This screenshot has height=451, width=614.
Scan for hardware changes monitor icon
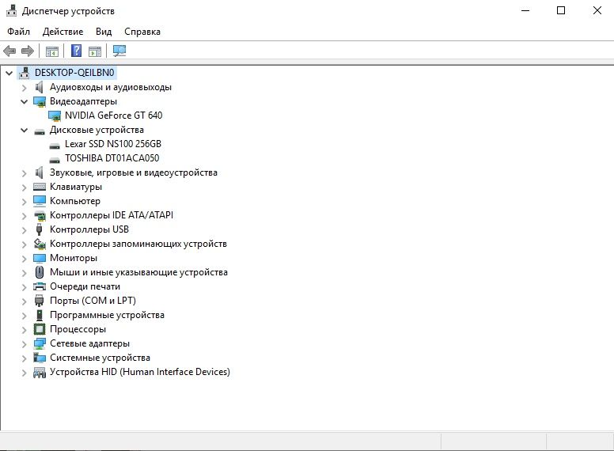click(x=119, y=51)
